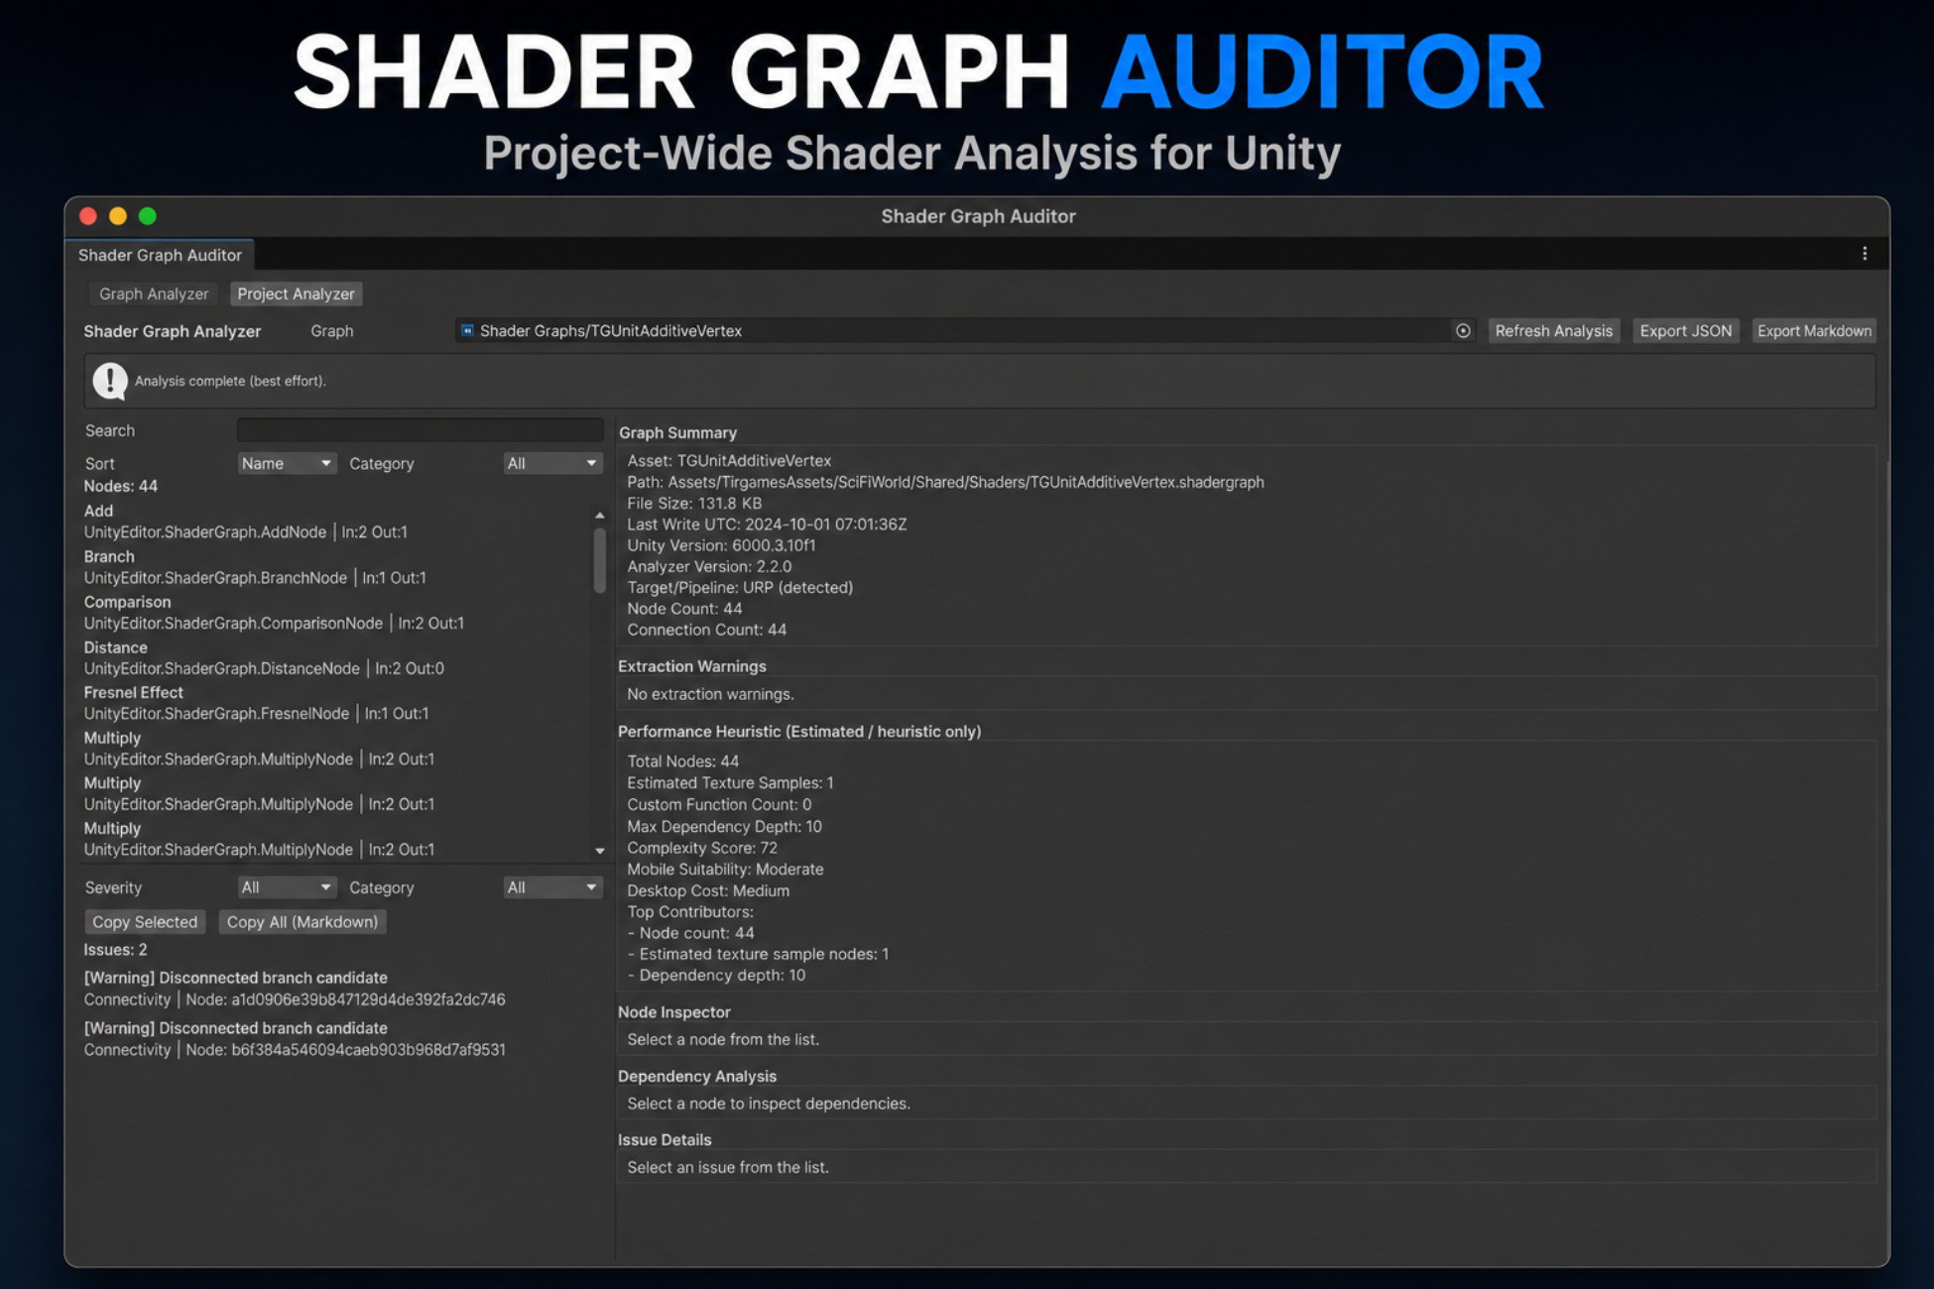Screen dimensions: 1934x1289
Task: Click the Analyzer Version: 2.2.0 line
Action: click(709, 567)
